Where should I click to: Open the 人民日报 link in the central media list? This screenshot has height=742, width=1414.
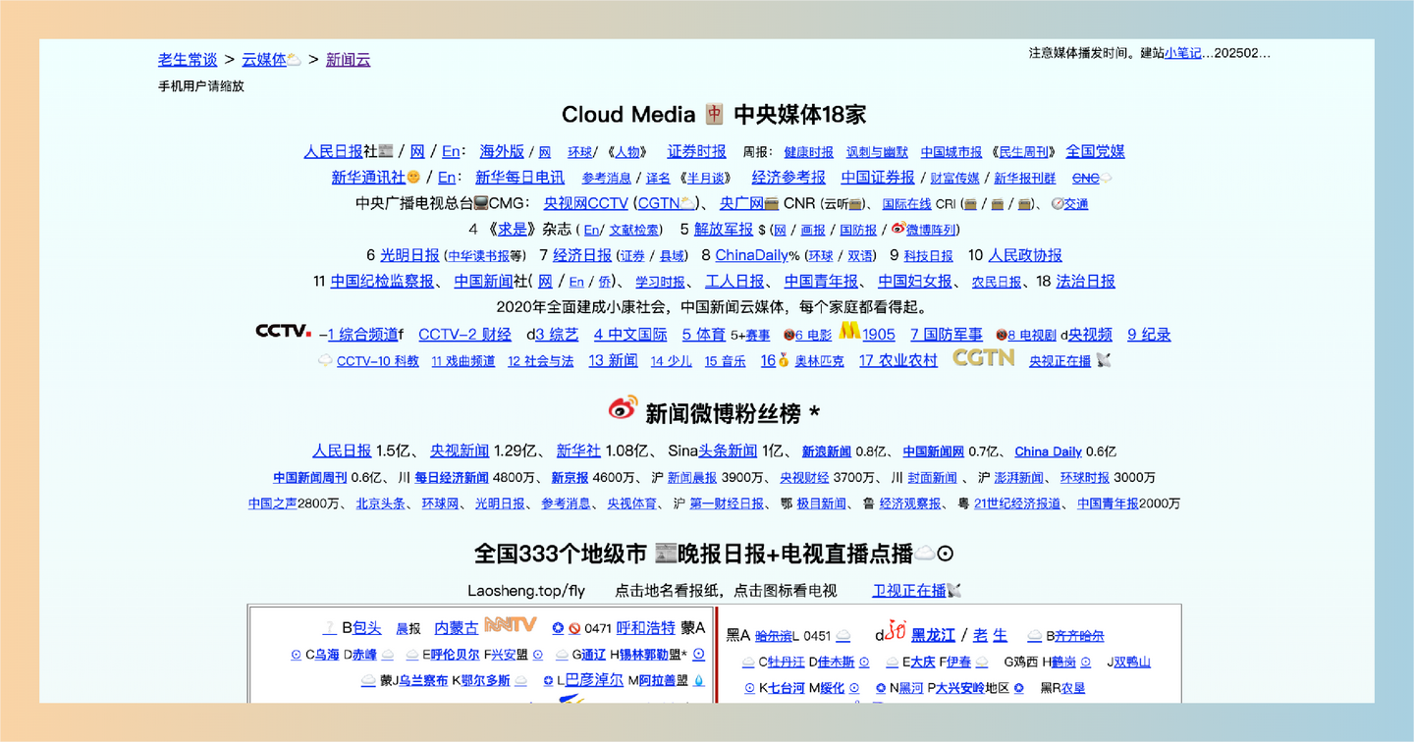click(333, 152)
